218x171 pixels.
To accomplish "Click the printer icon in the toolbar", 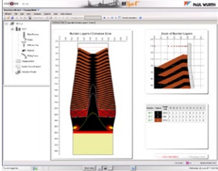I will [30, 18].
